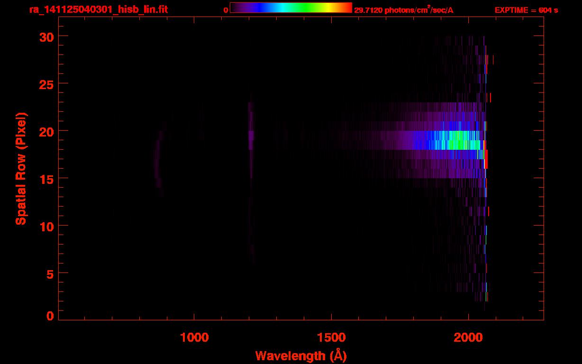
Task: Click the x-axis tick label 1500
Action: pyautogui.click(x=331, y=337)
